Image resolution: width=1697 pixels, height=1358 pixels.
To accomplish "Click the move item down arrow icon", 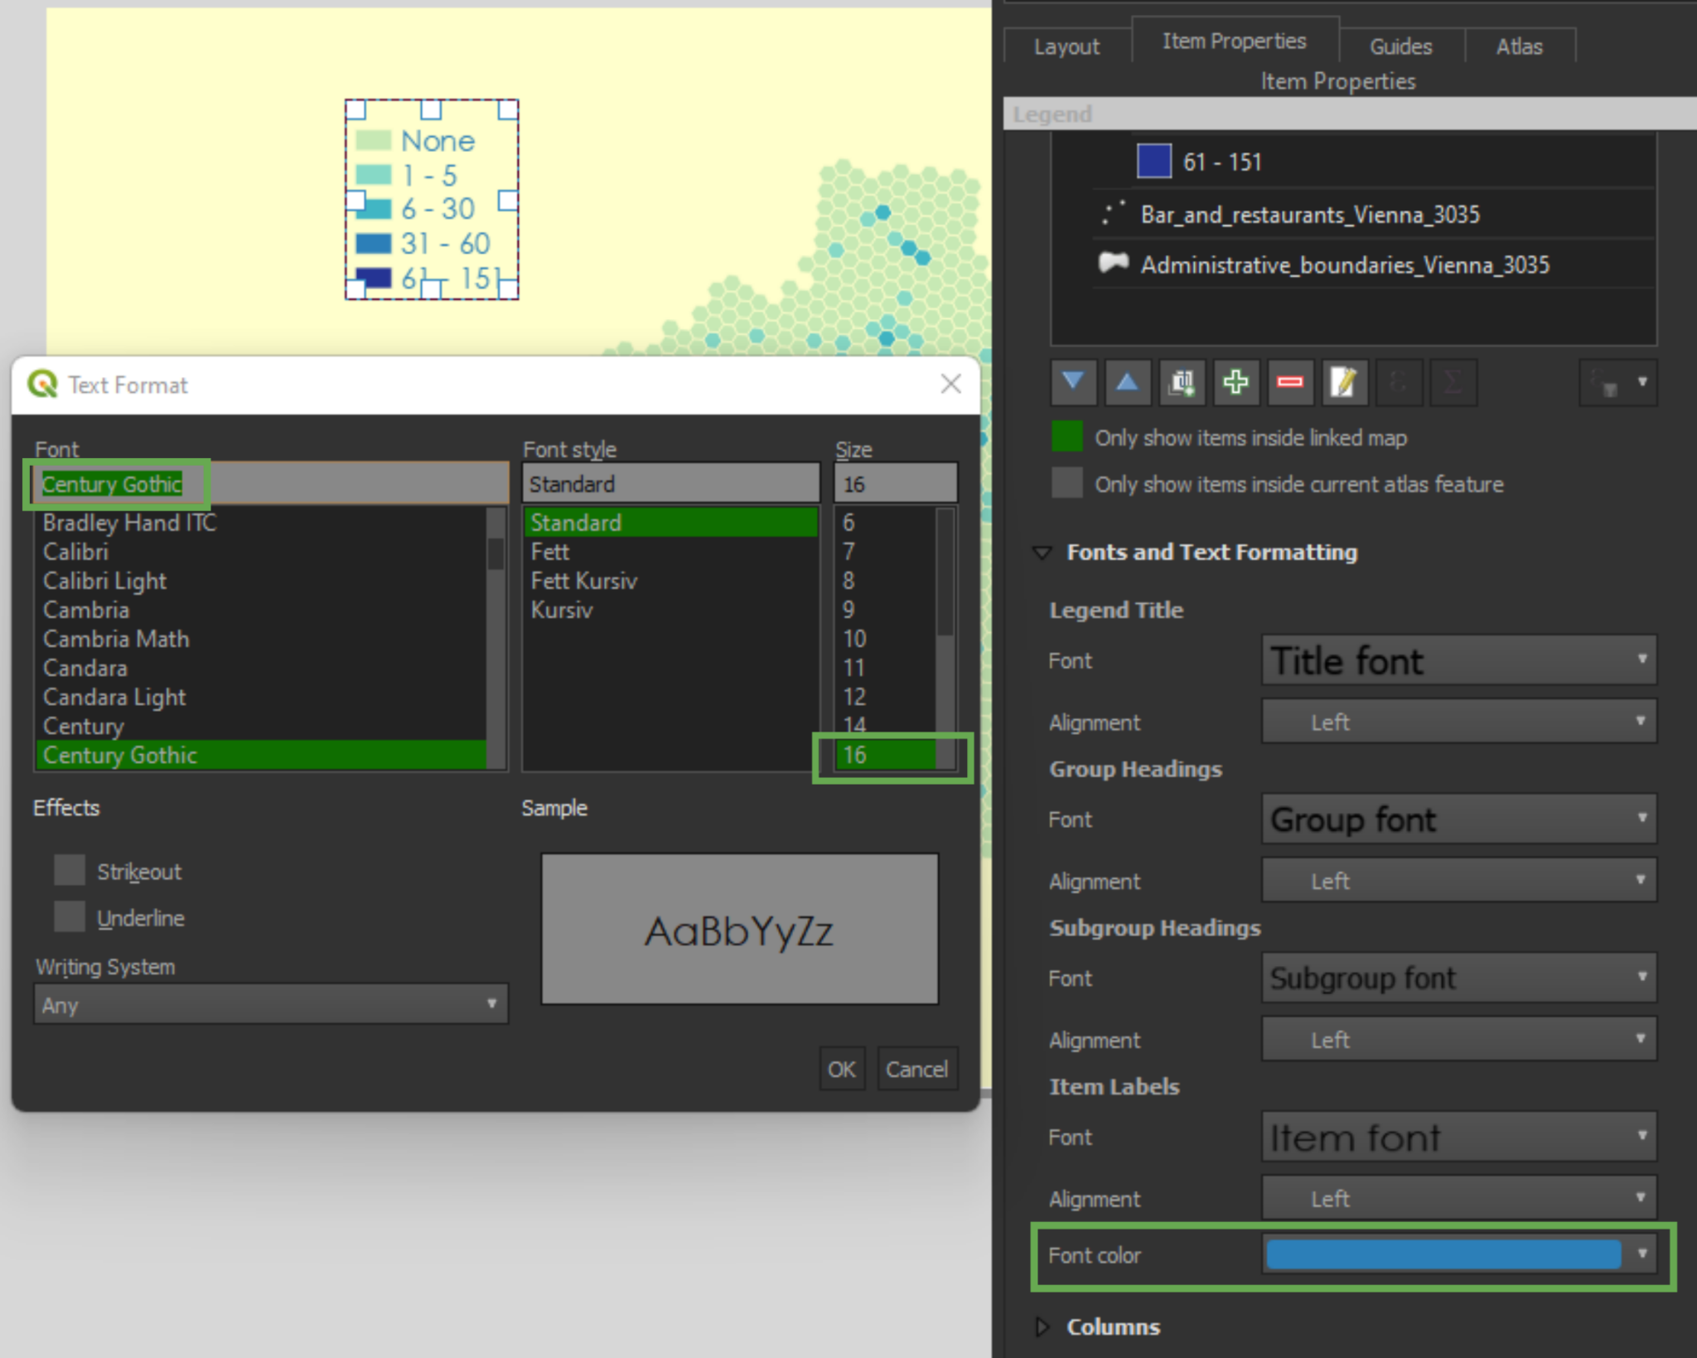I will [1073, 382].
